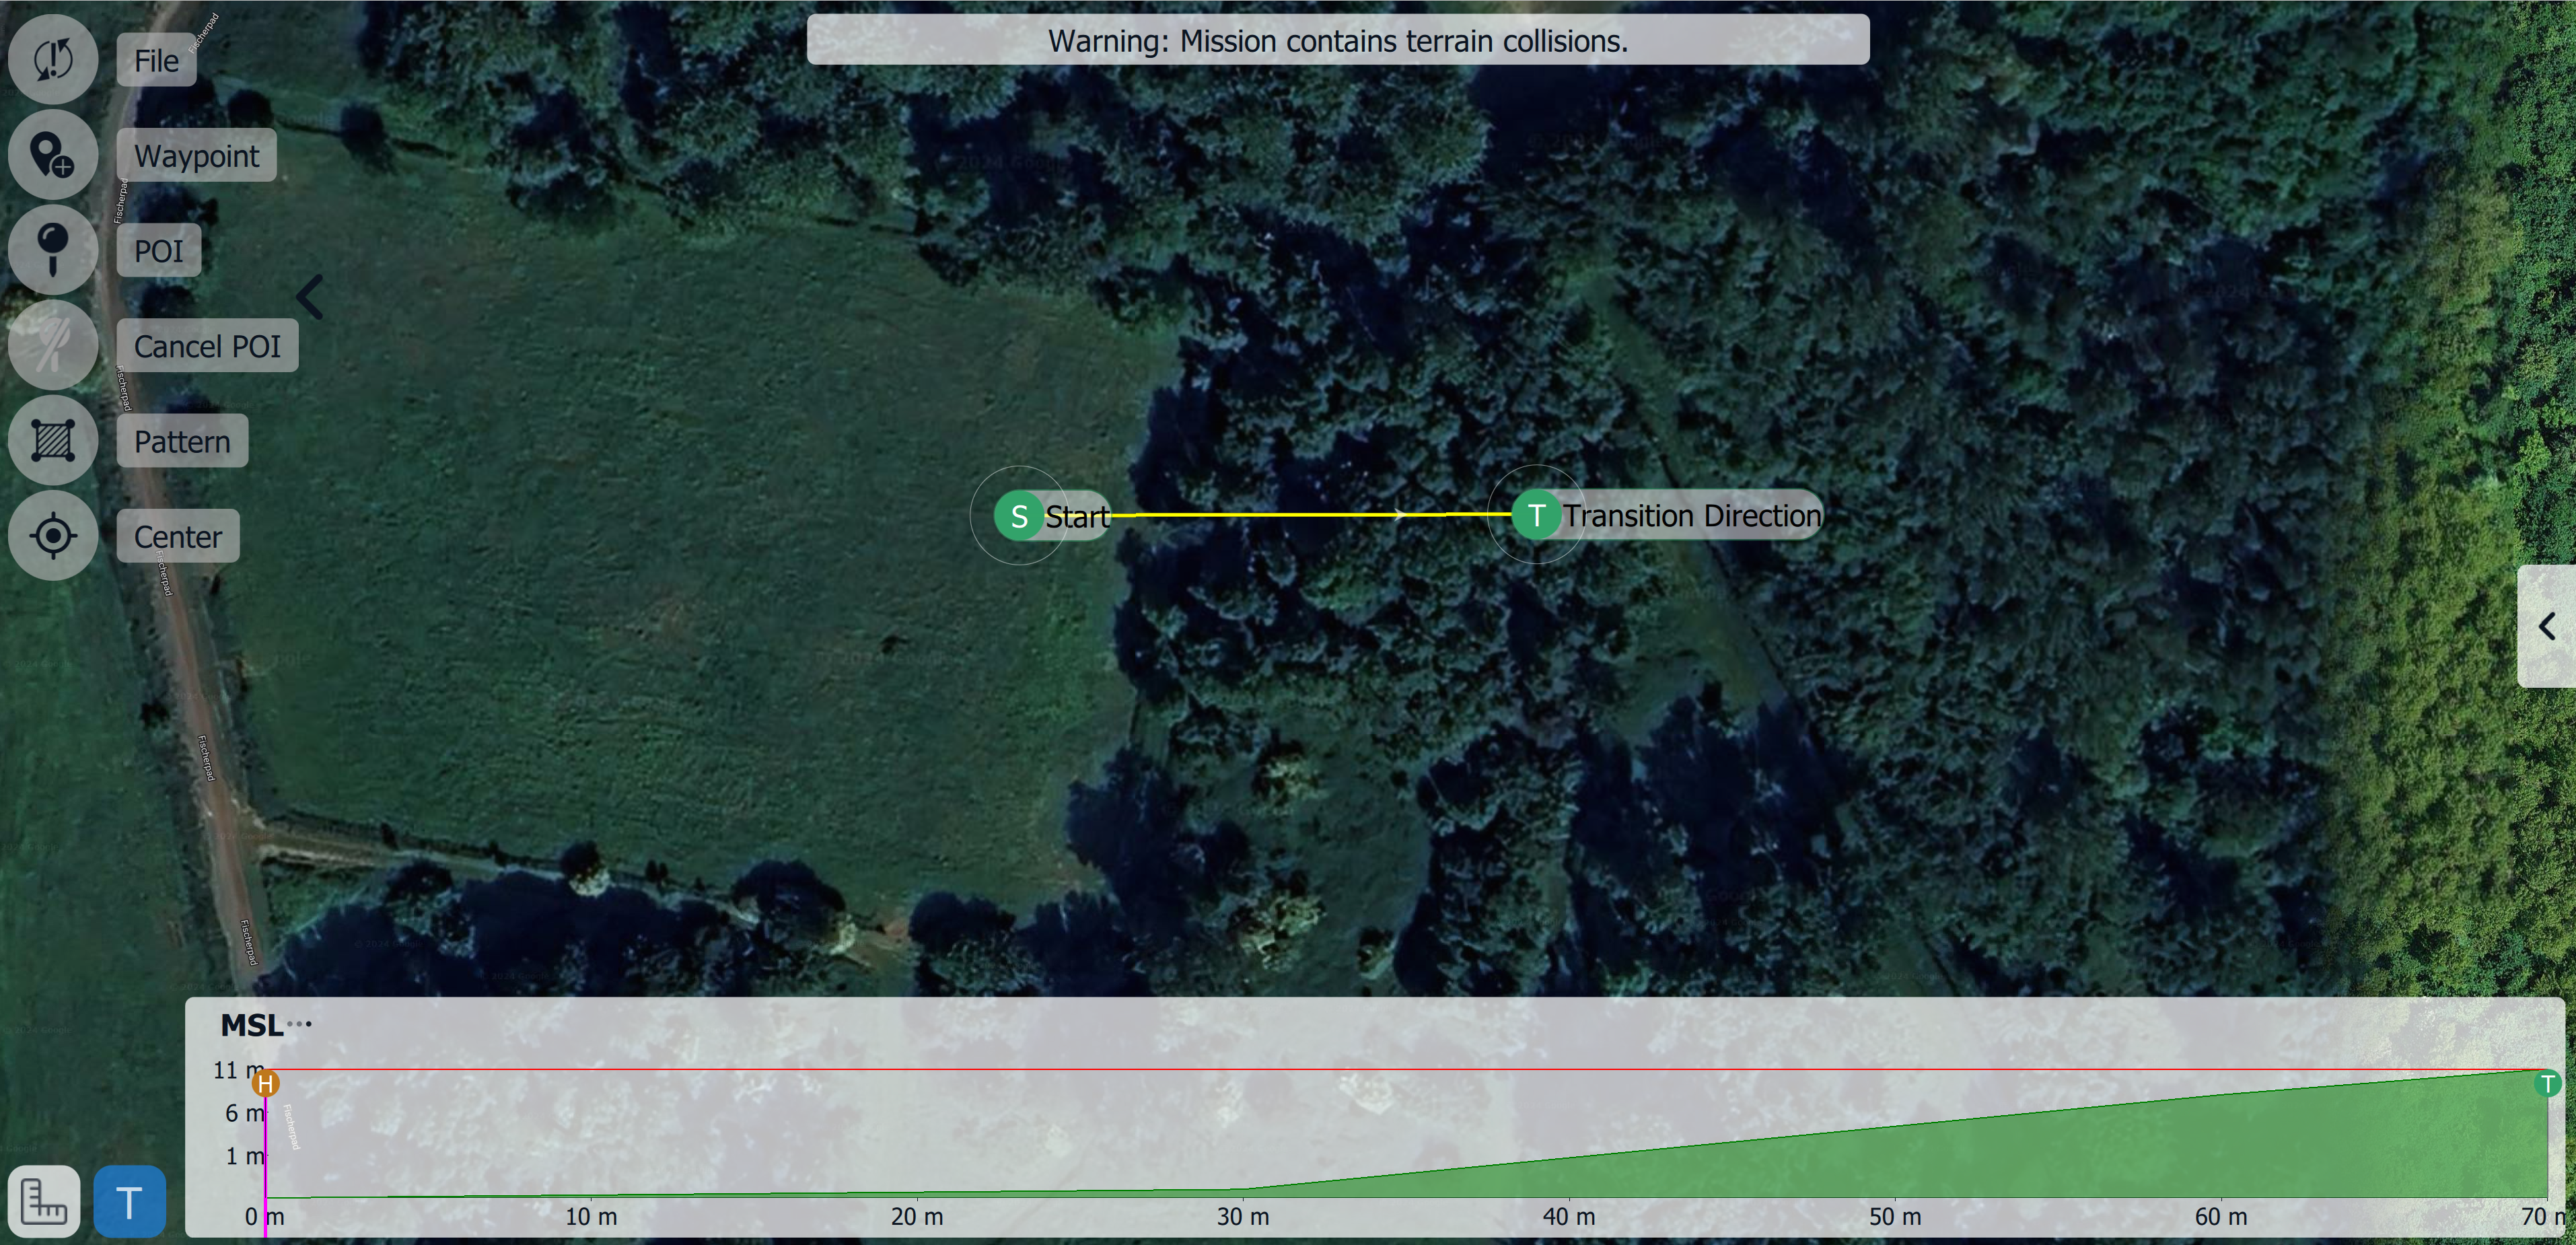Open the ruler measurement tool icon
The image size is (2576, 1245).
(x=44, y=1201)
